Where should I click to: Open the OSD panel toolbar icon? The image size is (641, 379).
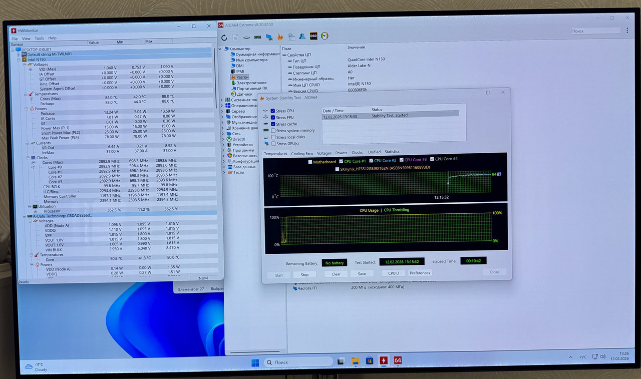pyautogui.click(x=313, y=36)
